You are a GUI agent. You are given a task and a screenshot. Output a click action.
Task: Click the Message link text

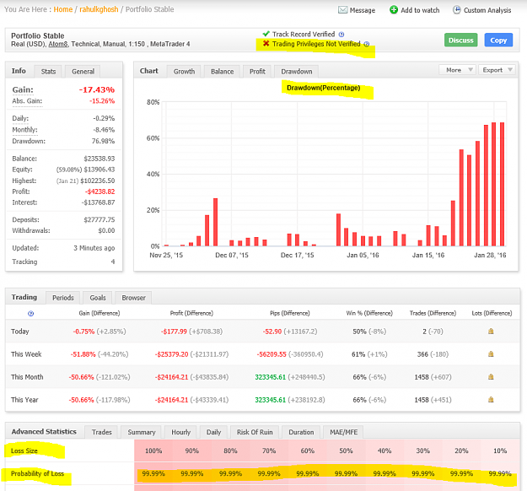click(363, 10)
